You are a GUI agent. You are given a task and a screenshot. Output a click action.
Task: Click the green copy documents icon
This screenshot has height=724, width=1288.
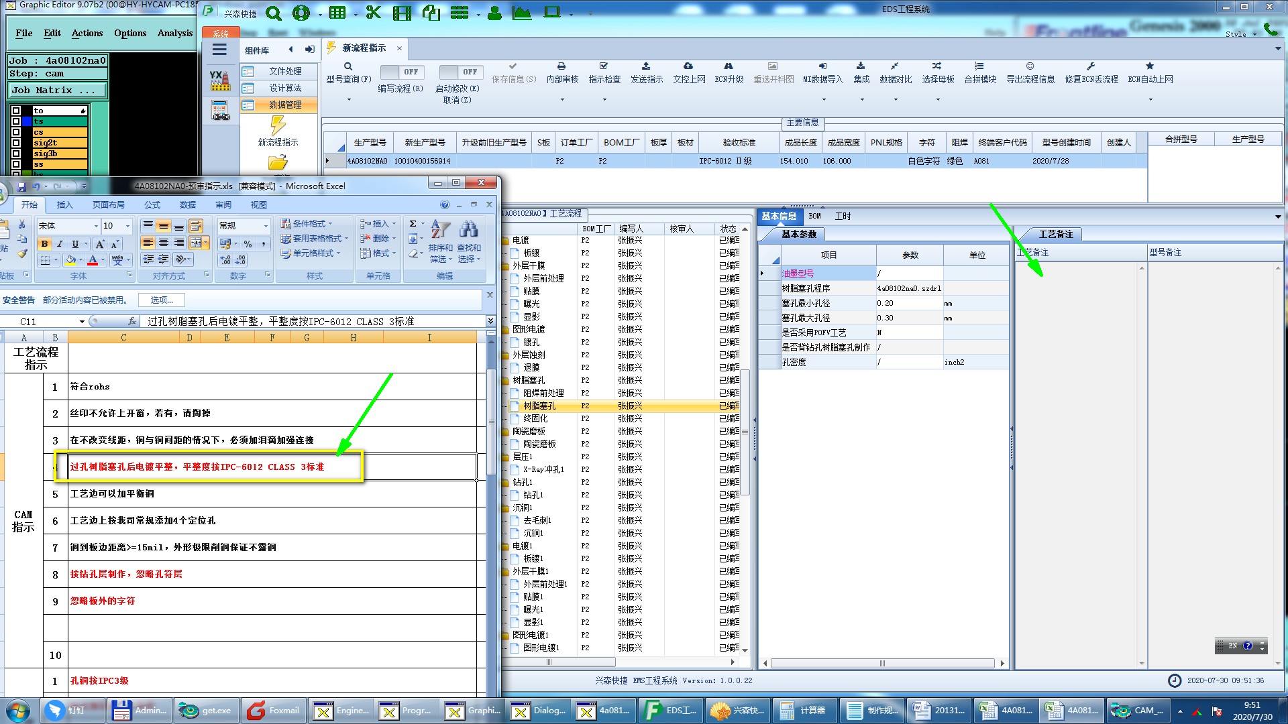(431, 13)
